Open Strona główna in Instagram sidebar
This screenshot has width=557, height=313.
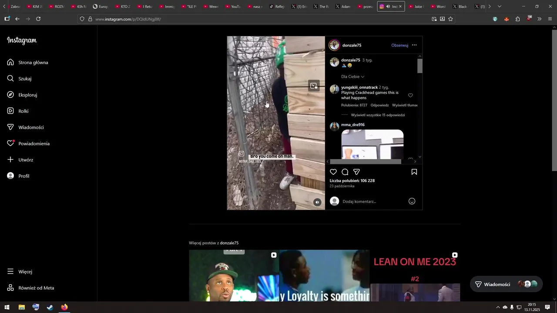click(28, 63)
